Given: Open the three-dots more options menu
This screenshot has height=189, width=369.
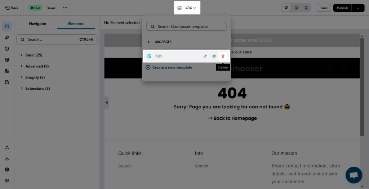Looking at the screenshot, I should (65, 8).
